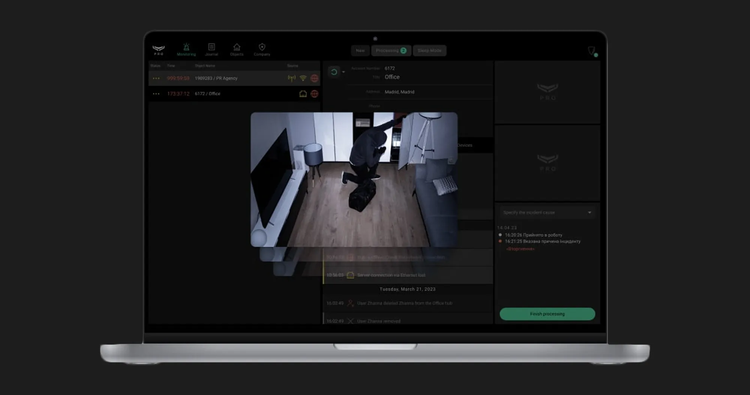This screenshot has width=750, height=395.
Task: Click the Time column header
Action: click(x=171, y=66)
